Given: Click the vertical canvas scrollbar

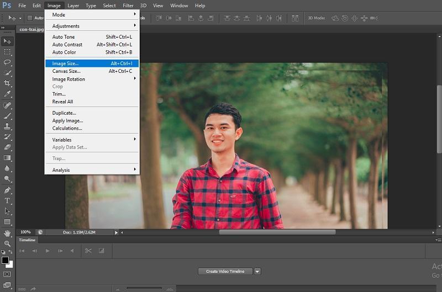Looking at the screenshot, I should (x=439, y=119).
